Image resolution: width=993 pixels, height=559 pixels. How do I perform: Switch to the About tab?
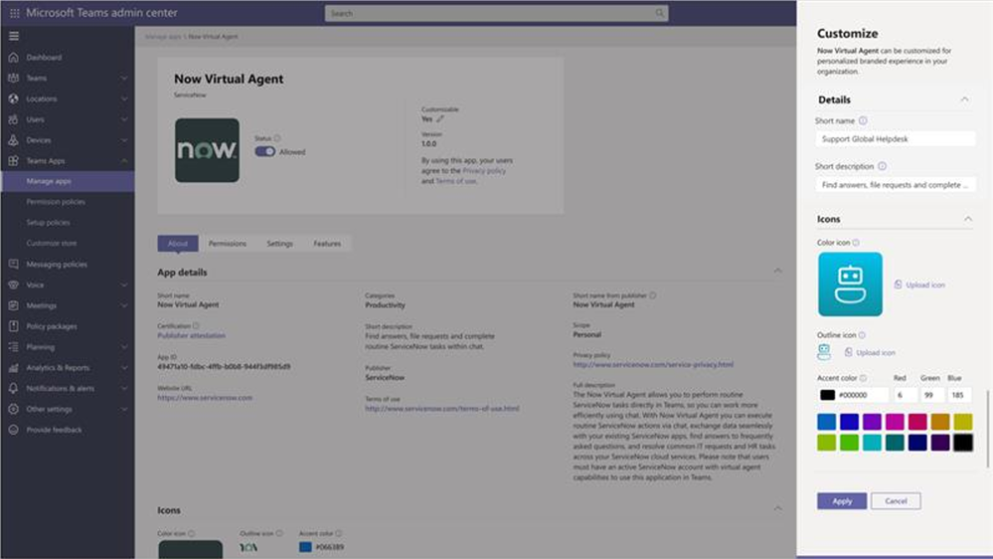[x=178, y=244]
